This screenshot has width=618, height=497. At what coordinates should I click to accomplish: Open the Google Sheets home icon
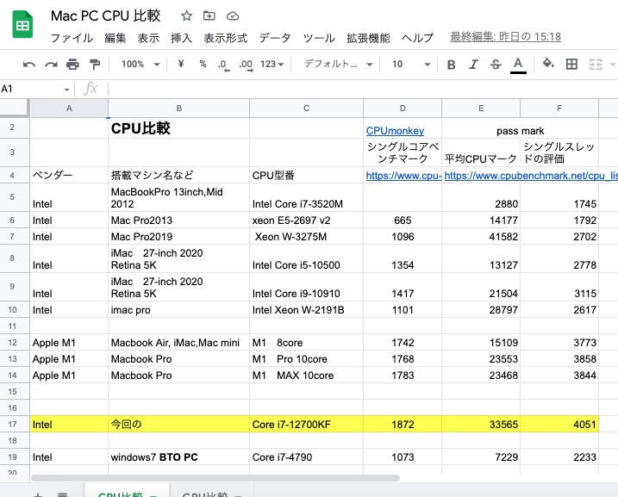click(22, 25)
